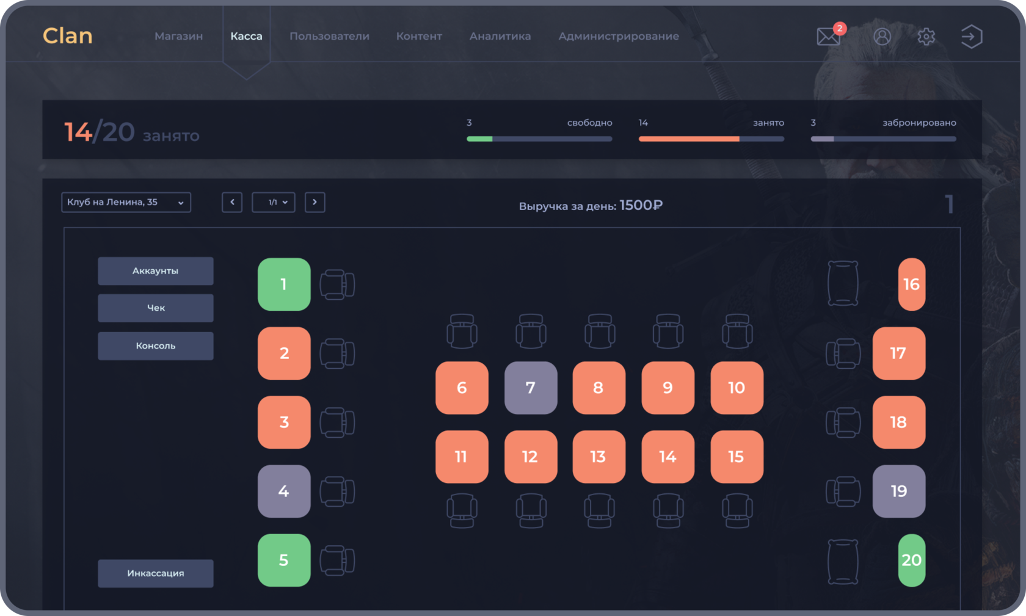This screenshot has width=1026, height=616.
Task: Click the red notification badge showing 2
Action: pos(840,28)
